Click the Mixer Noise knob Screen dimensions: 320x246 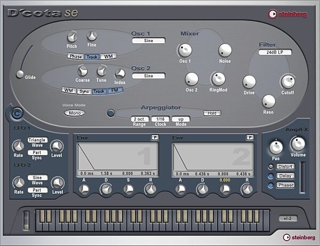pos(225,50)
